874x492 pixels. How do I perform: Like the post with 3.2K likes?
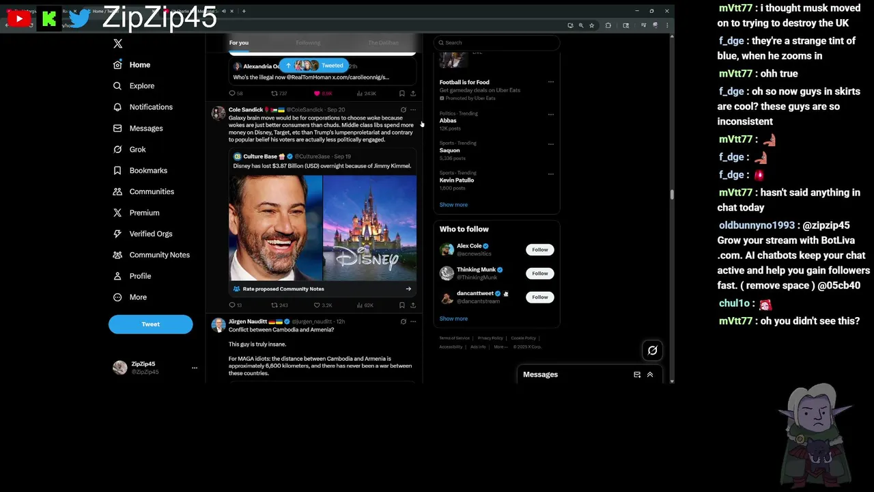pyautogui.click(x=322, y=305)
